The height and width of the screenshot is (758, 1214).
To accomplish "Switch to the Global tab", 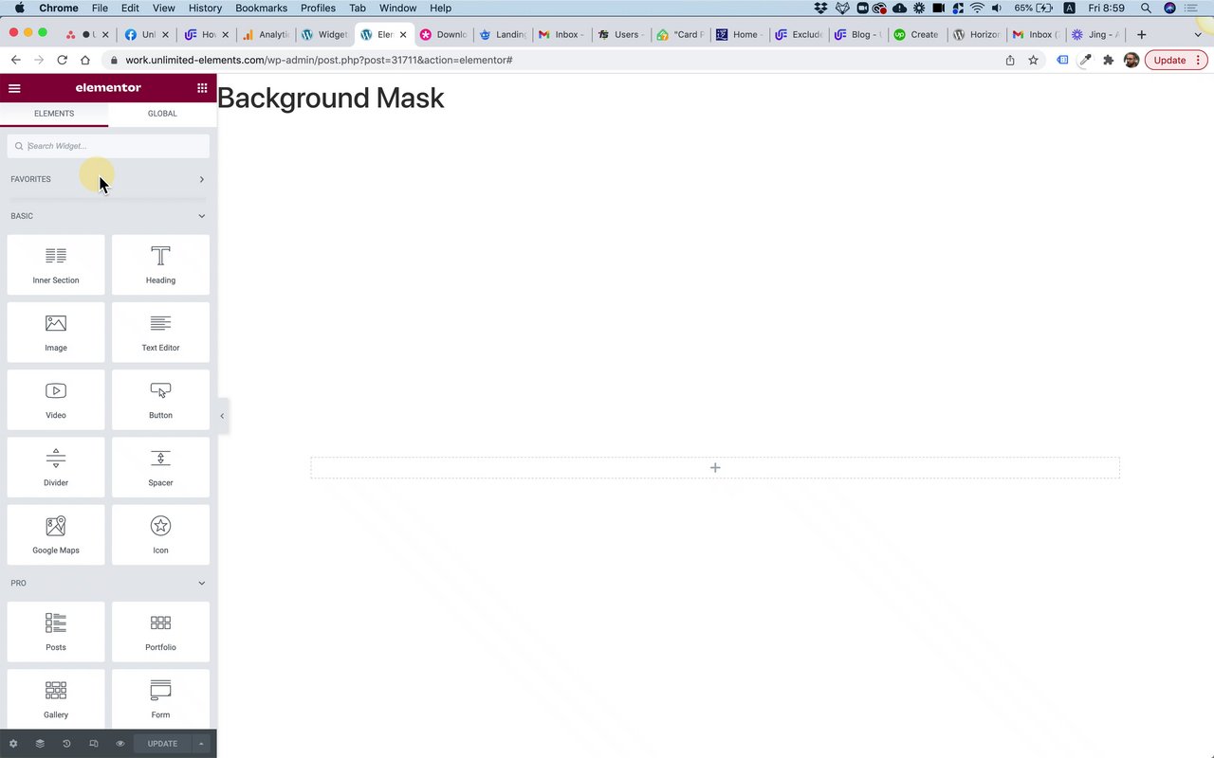I will (x=162, y=114).
